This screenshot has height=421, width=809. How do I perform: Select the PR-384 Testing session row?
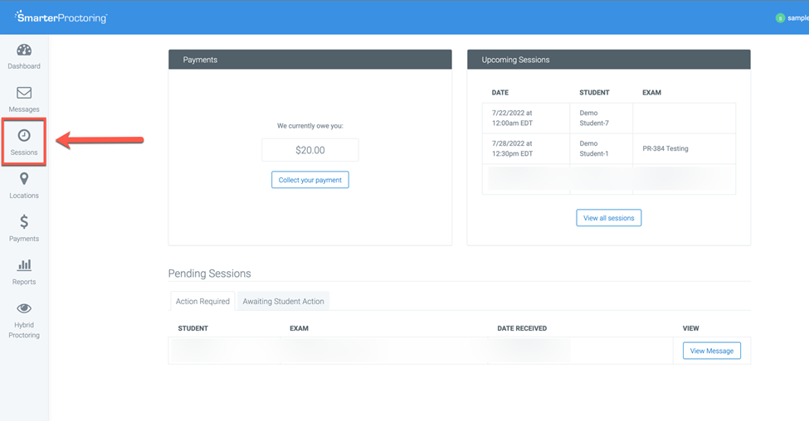click(608, 149)
